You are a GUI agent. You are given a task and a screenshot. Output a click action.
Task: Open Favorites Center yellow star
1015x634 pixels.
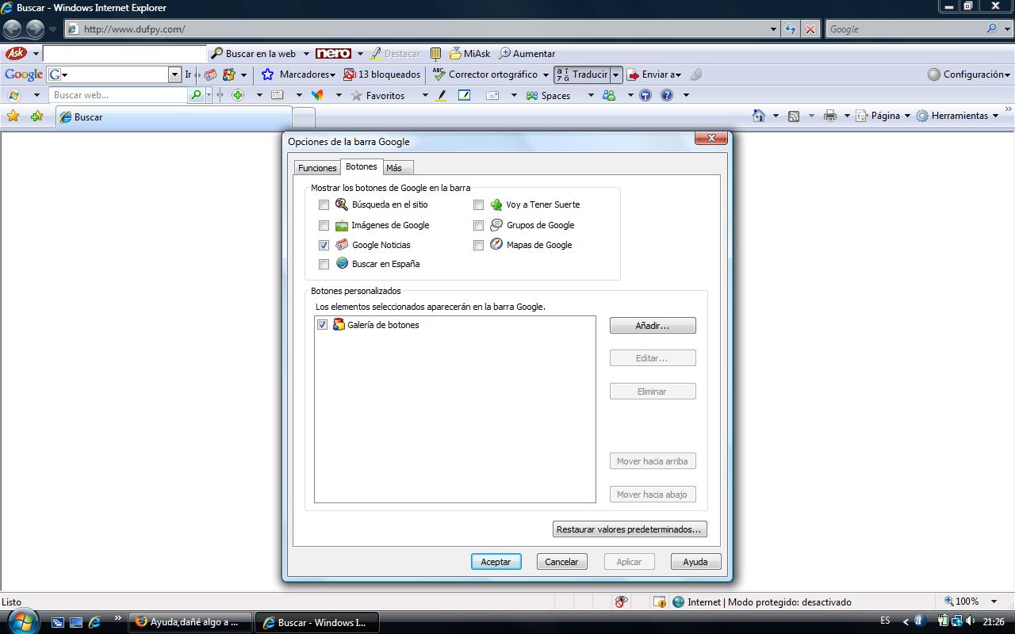click(13, 116)
